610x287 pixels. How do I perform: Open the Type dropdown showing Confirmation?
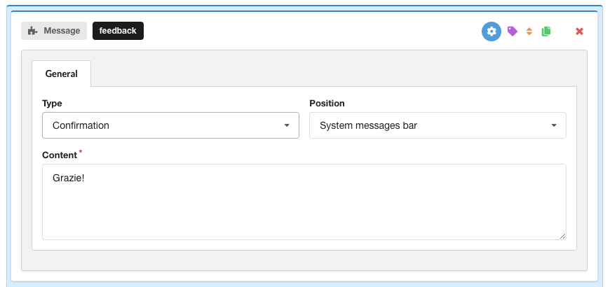click(161, 125)
